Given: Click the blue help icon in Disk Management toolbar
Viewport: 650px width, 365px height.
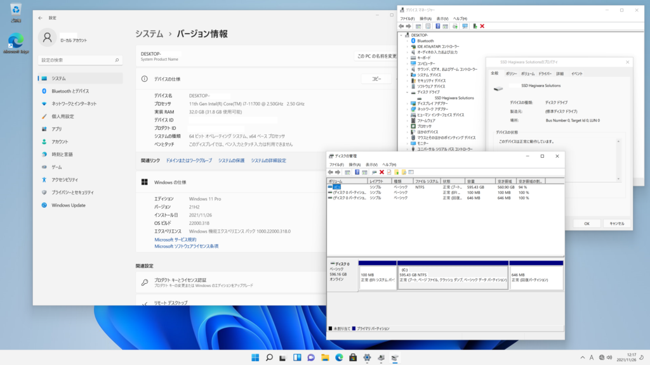Looking at the screenshot, I should pyautogui.click(x=357, y=172).
